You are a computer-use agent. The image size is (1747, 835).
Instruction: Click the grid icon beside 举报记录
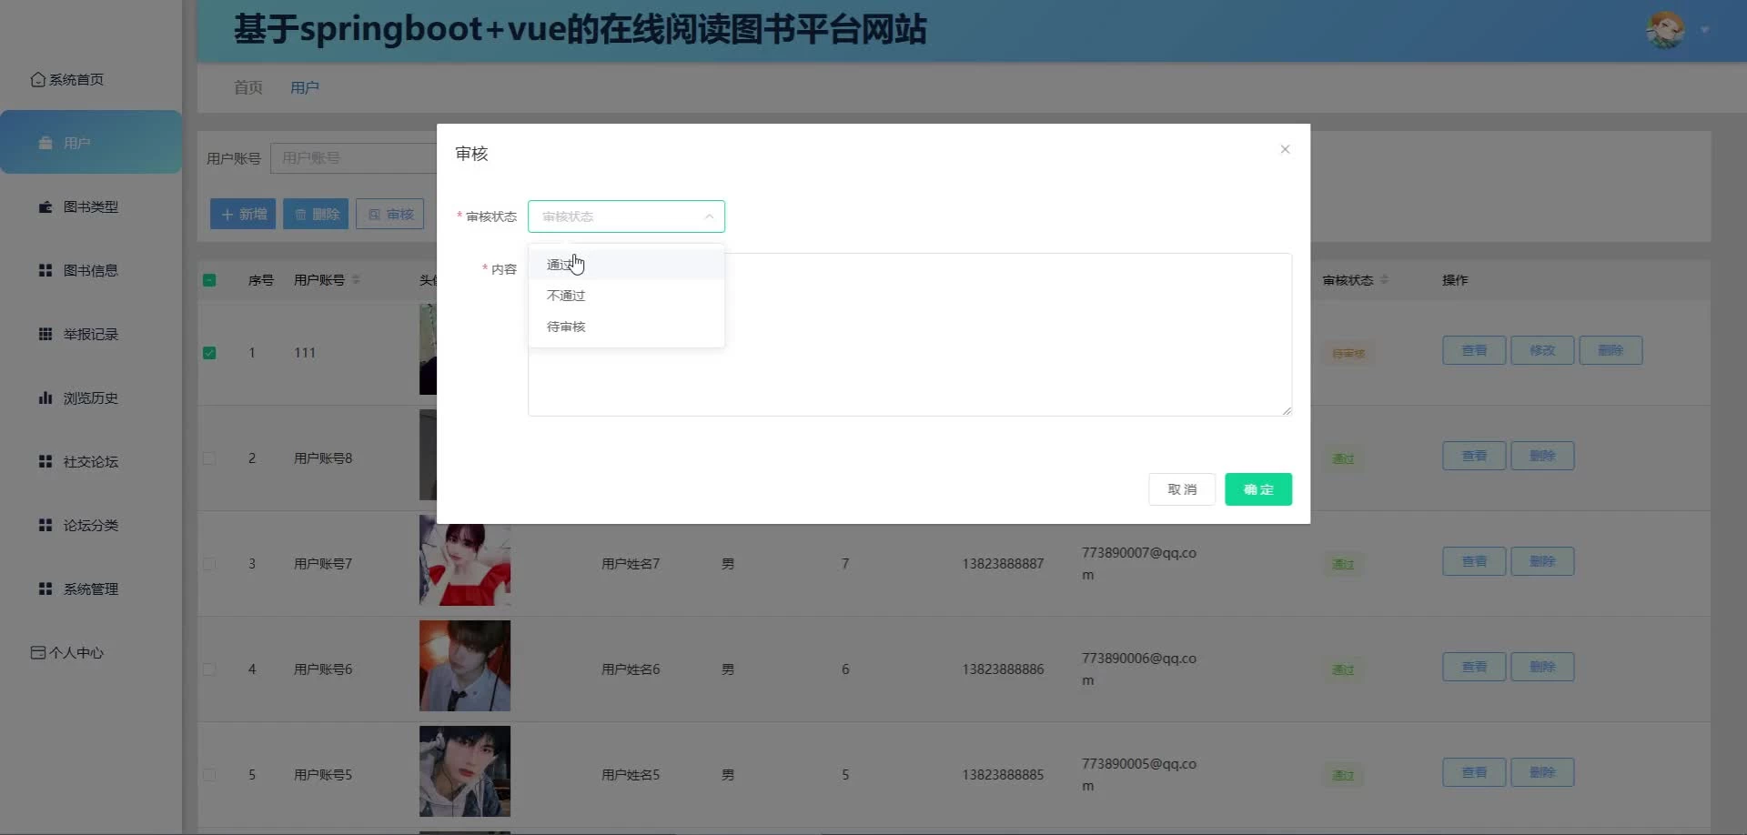[45, 334]
